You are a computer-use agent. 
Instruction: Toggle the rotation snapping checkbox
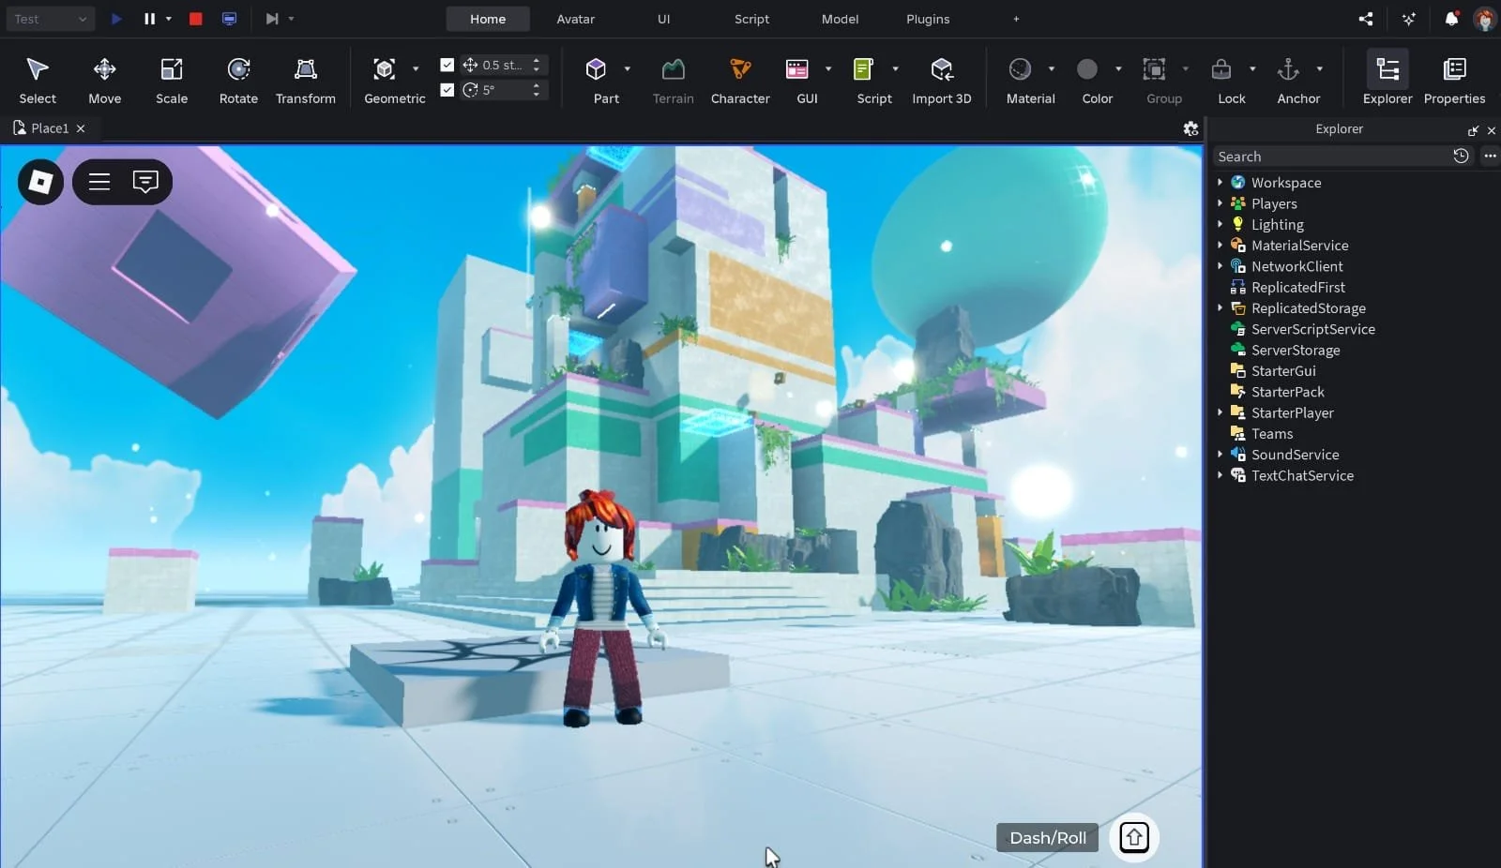pyautogui.click(x=447, y=90)
